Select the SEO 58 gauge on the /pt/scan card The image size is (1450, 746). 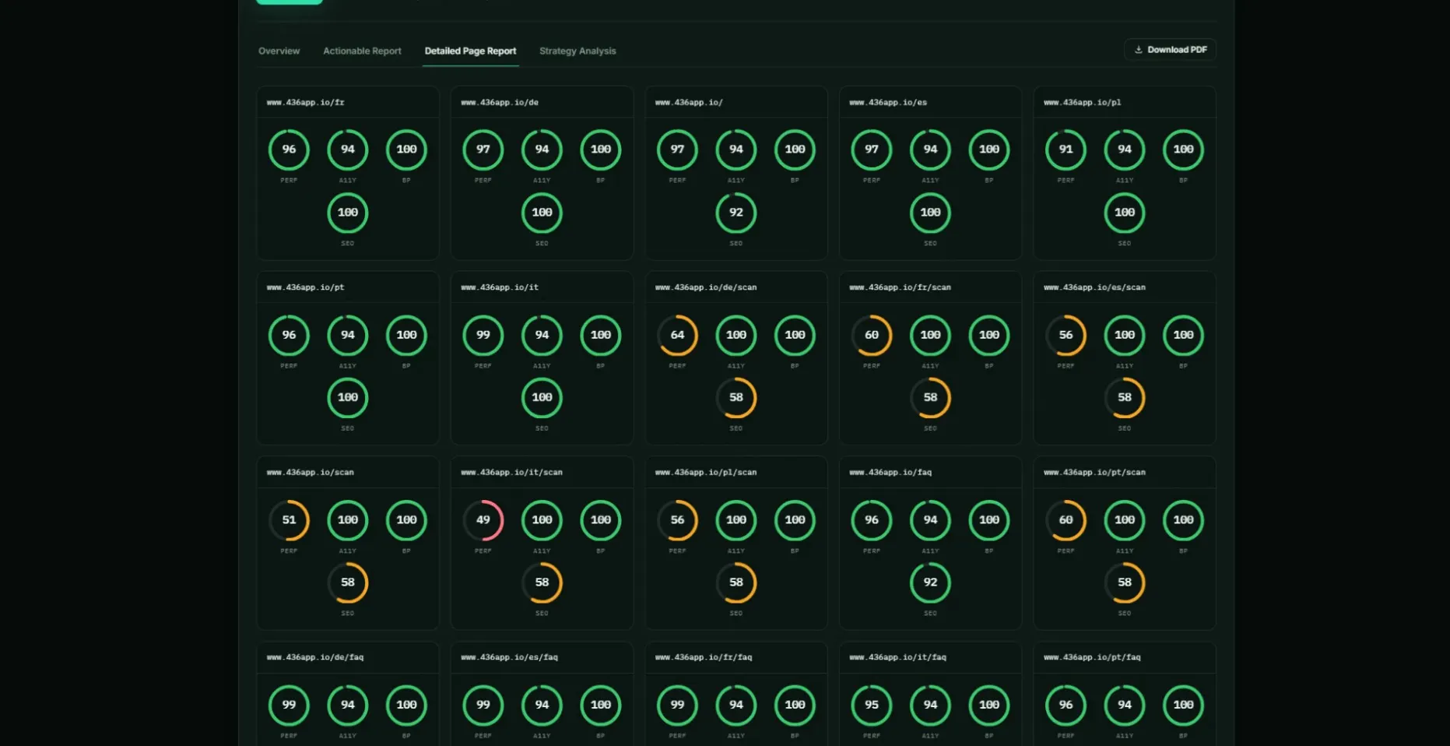point(1125,582)
